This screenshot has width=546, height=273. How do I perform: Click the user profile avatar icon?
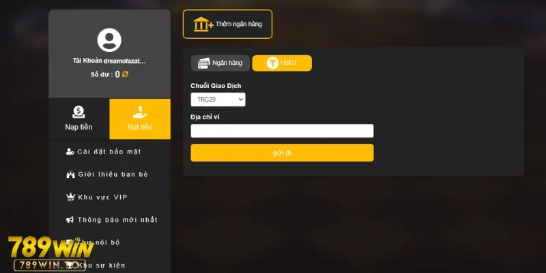click(x=109, y=40)
